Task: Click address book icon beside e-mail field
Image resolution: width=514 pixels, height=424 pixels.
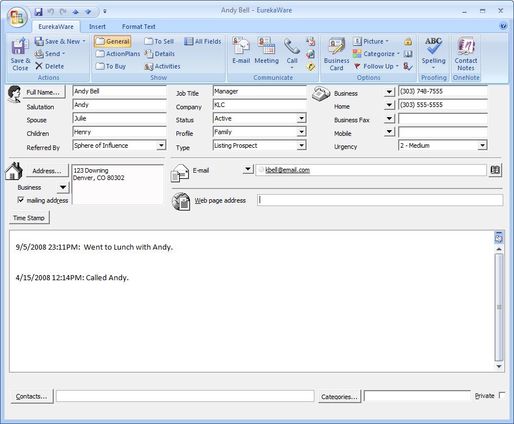Action: point(495,170)
